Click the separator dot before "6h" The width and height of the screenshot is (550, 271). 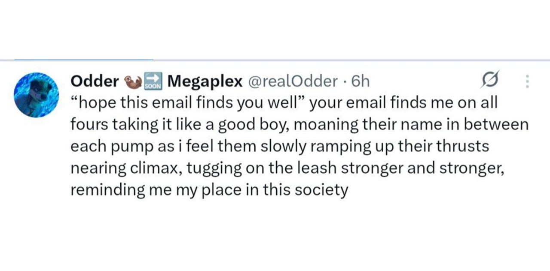[346, 81]
